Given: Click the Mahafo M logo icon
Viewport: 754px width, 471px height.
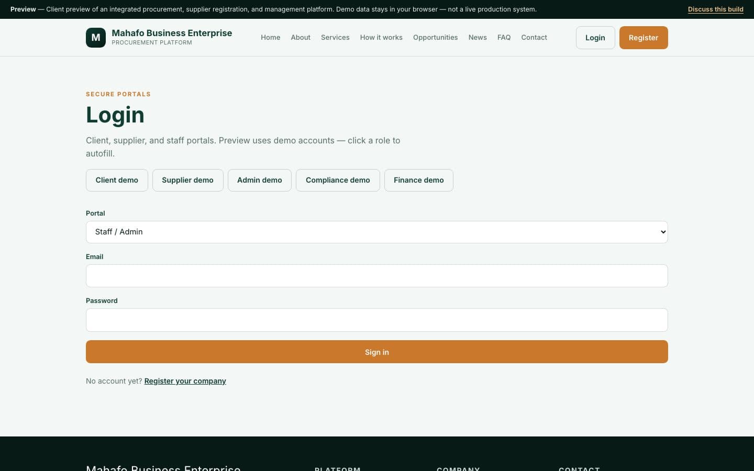Looking at the screenshot, I should pyautogui.click(x=96, y=38).
